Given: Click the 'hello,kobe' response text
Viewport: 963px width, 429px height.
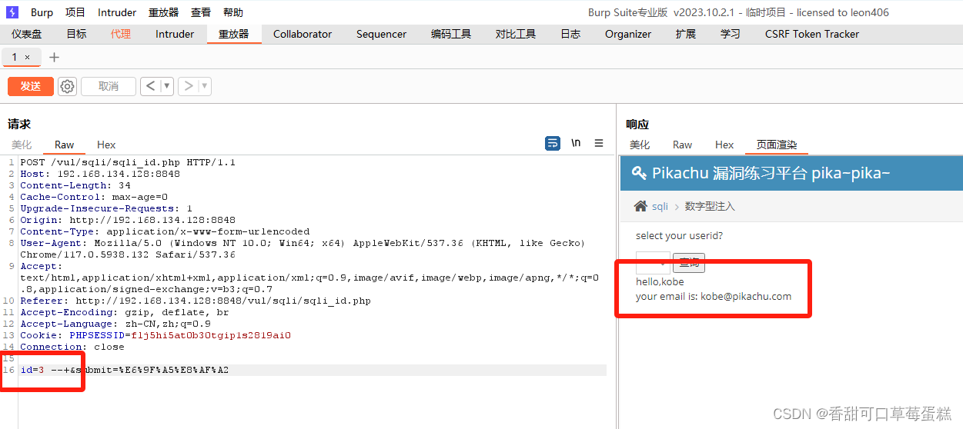Looking at the screenshot, I should pos(660,282).
